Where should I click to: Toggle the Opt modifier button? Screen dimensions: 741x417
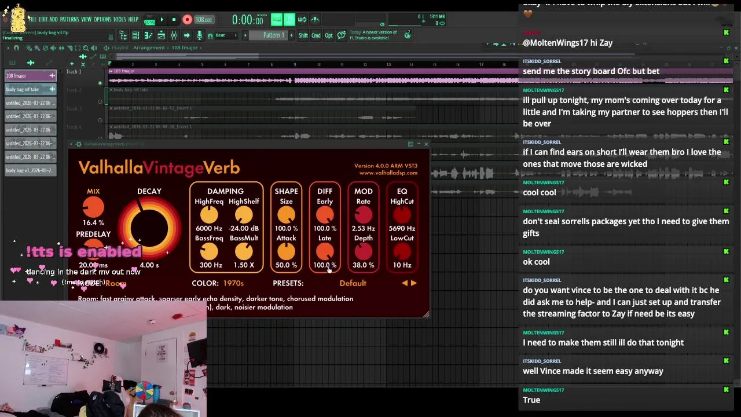click(328, 35)
